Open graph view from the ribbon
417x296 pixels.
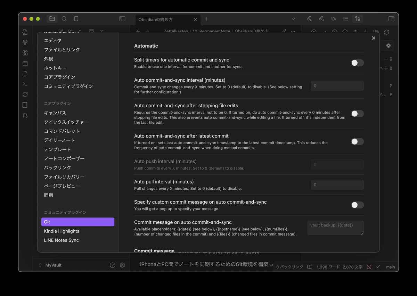click(x=25, y=42)
